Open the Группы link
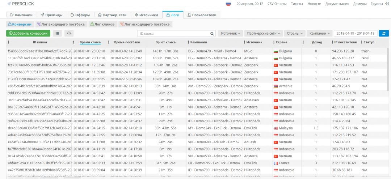This screenshot has height=179, width=391. click(377, 4)
